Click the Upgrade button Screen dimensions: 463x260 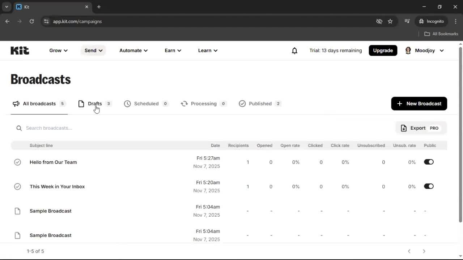click(x=383, y=51)
